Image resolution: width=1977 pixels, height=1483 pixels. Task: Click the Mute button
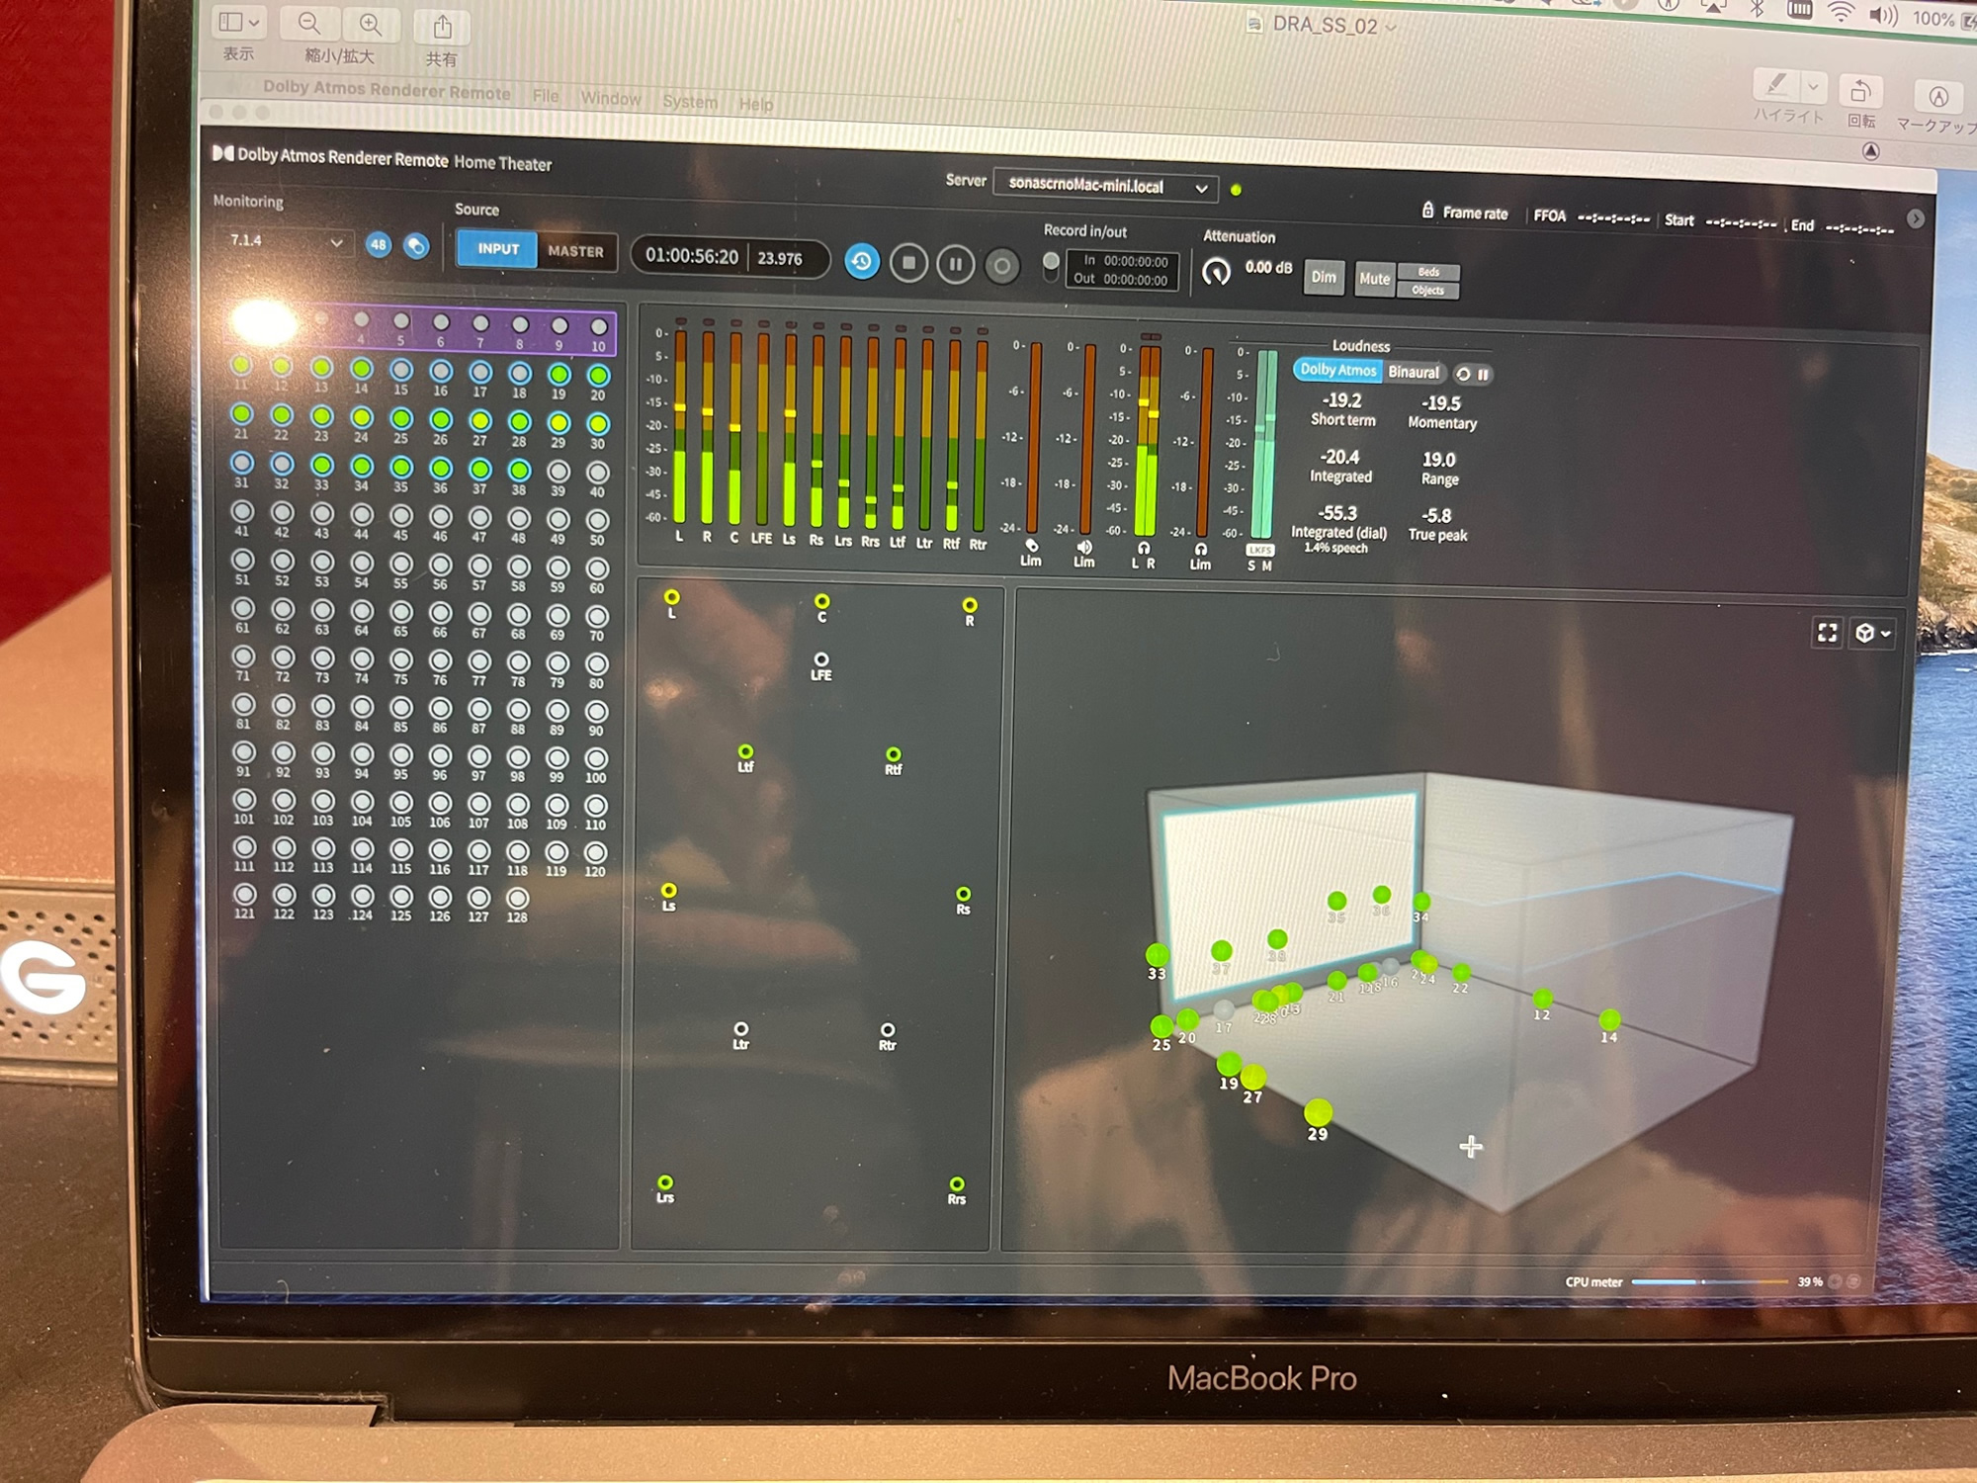(1374, 279)
